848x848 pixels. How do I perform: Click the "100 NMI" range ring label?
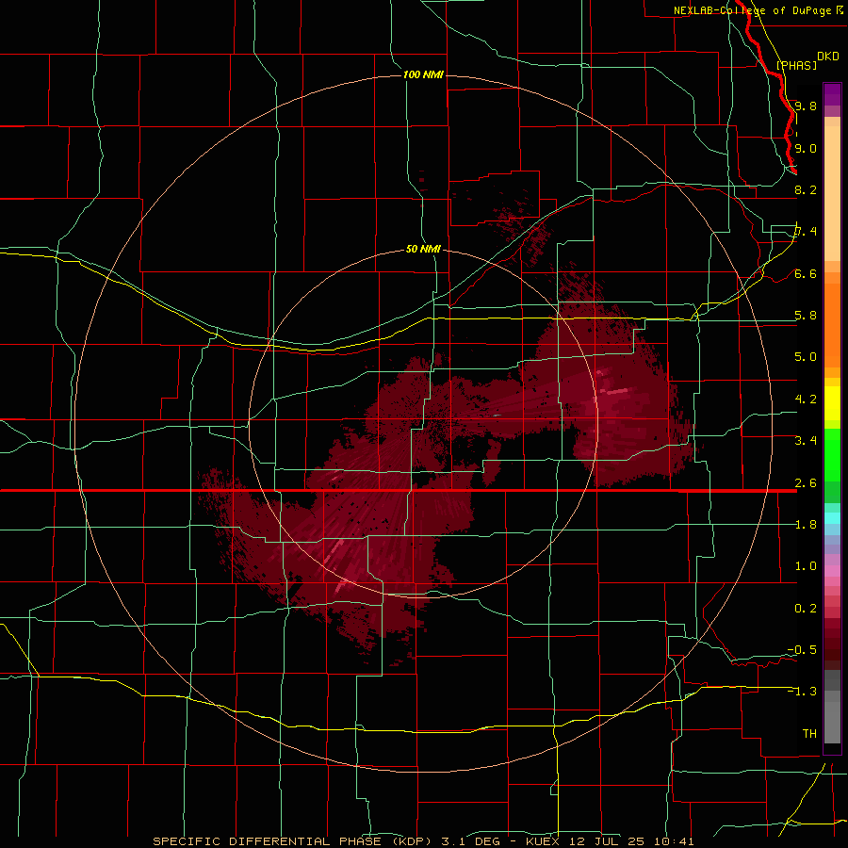click(423, 74)
